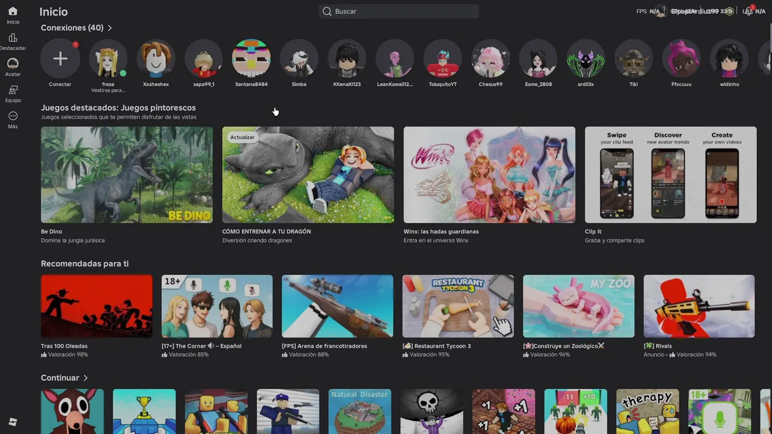
Task: Click 'Graba y comparte clips' subtitle
Action: click(615, 241)
